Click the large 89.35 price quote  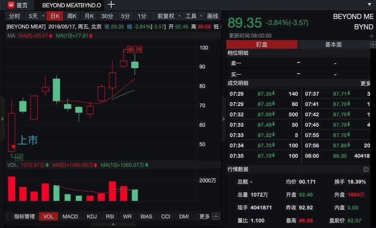click(244, 23)
